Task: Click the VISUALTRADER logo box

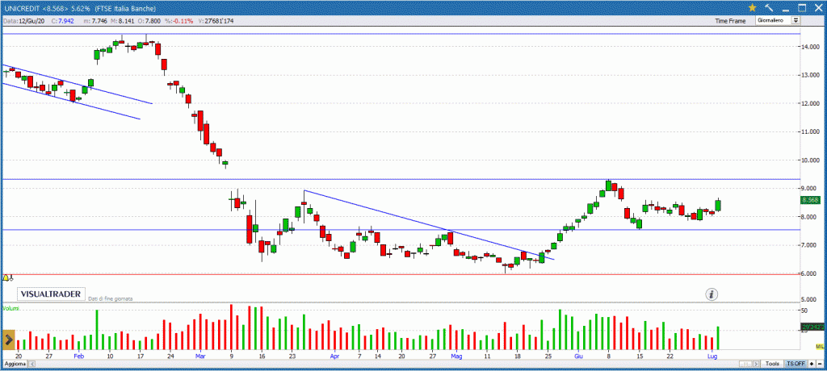Action: click(51, 294)
